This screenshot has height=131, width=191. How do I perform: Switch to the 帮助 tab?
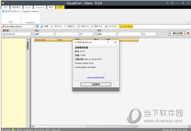pyautogui.click(x=51, y=7)
